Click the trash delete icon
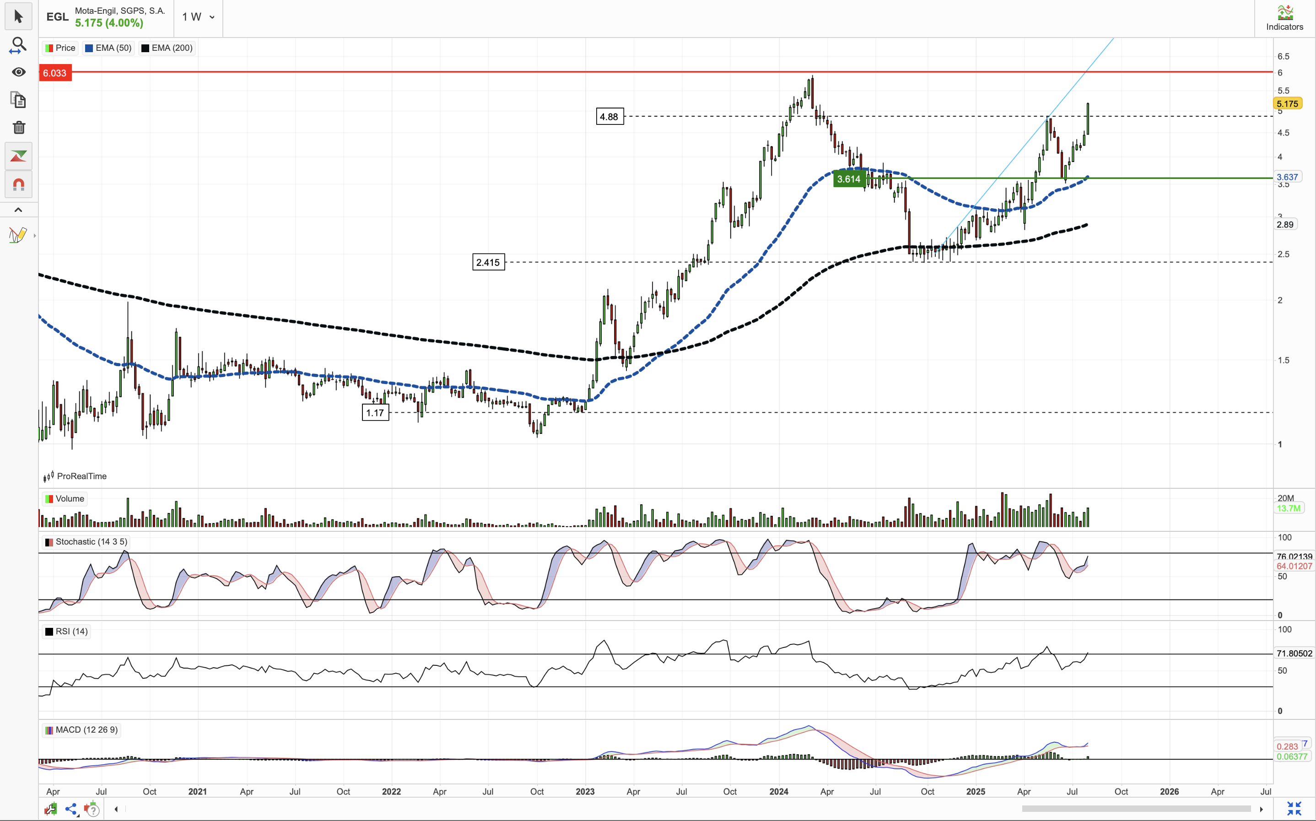 [18, 128]
